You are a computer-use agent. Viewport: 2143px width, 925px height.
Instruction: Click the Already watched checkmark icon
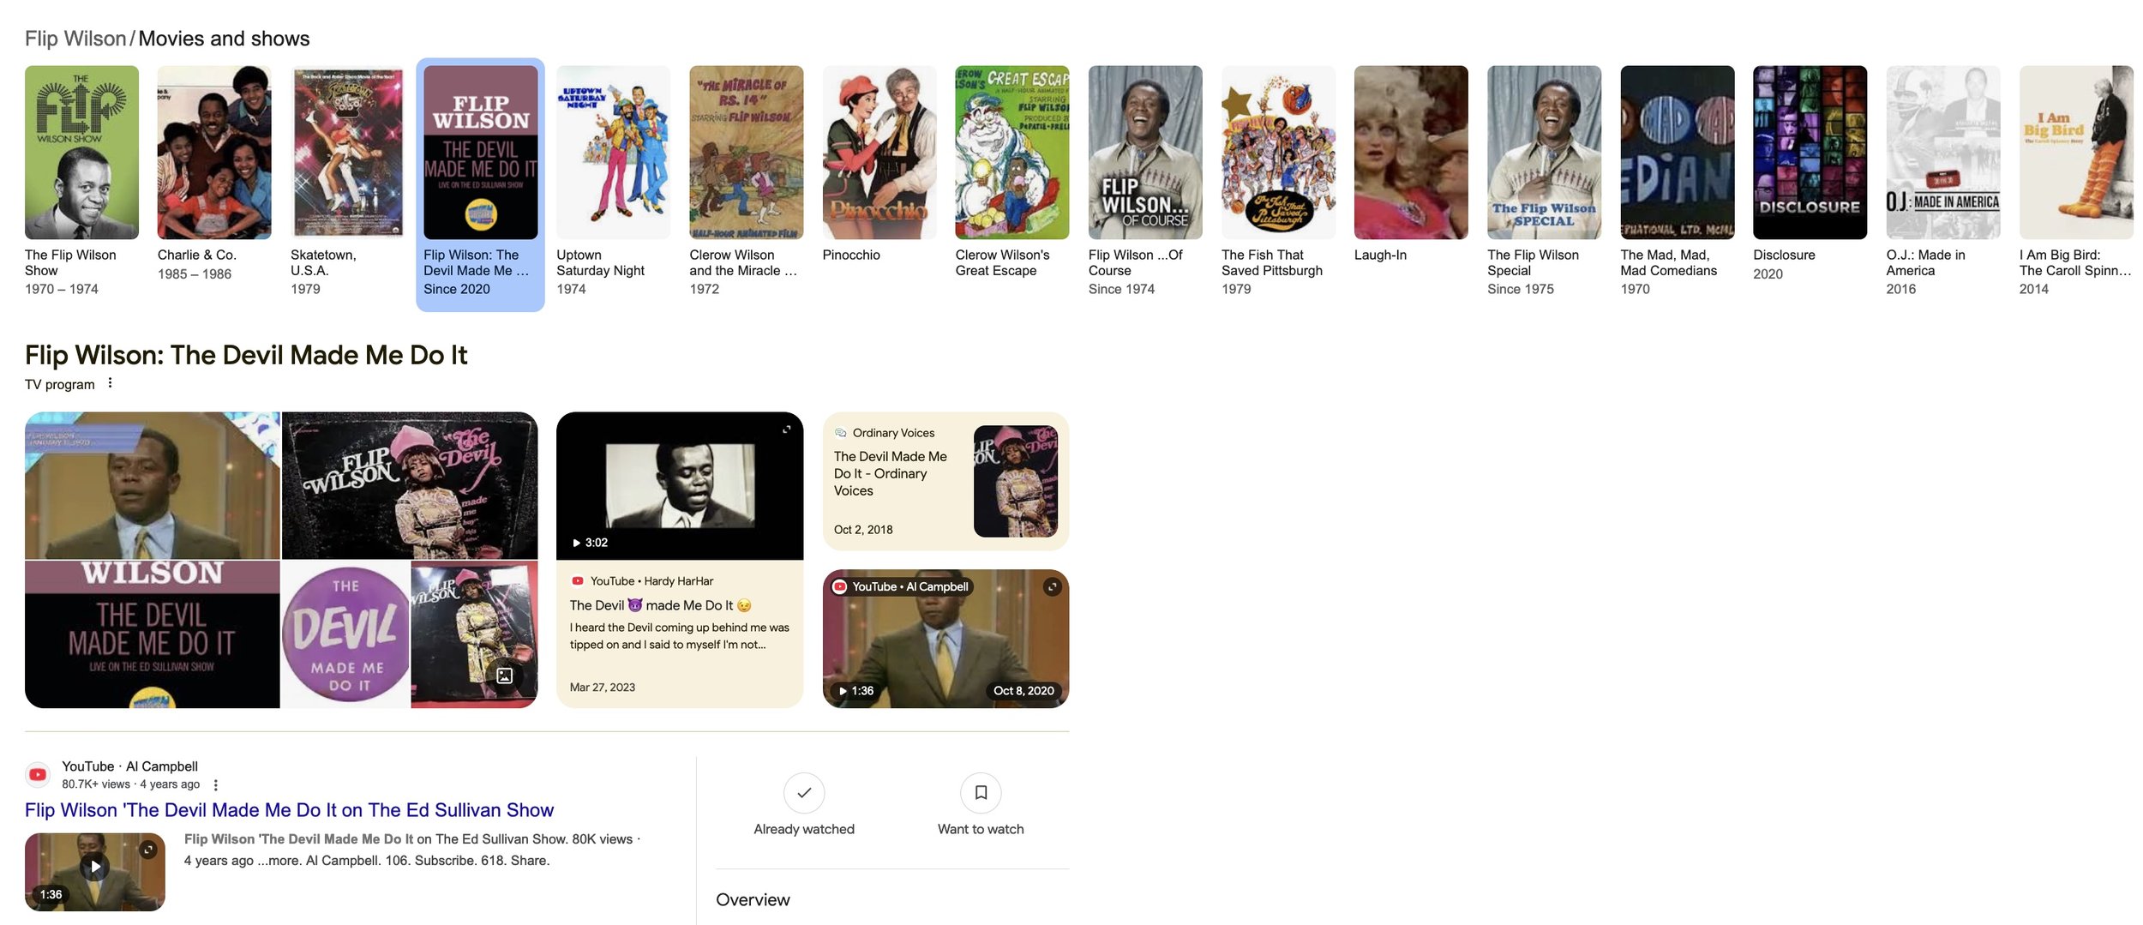803,793
